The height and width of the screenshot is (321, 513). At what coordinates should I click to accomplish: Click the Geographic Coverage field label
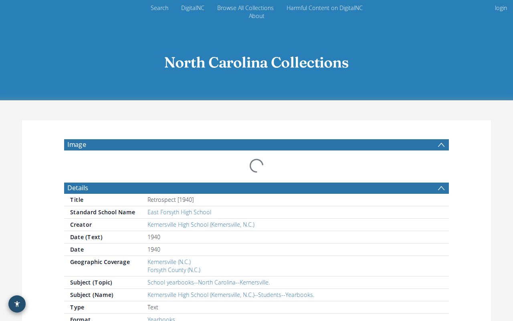[x=100, y=262]
